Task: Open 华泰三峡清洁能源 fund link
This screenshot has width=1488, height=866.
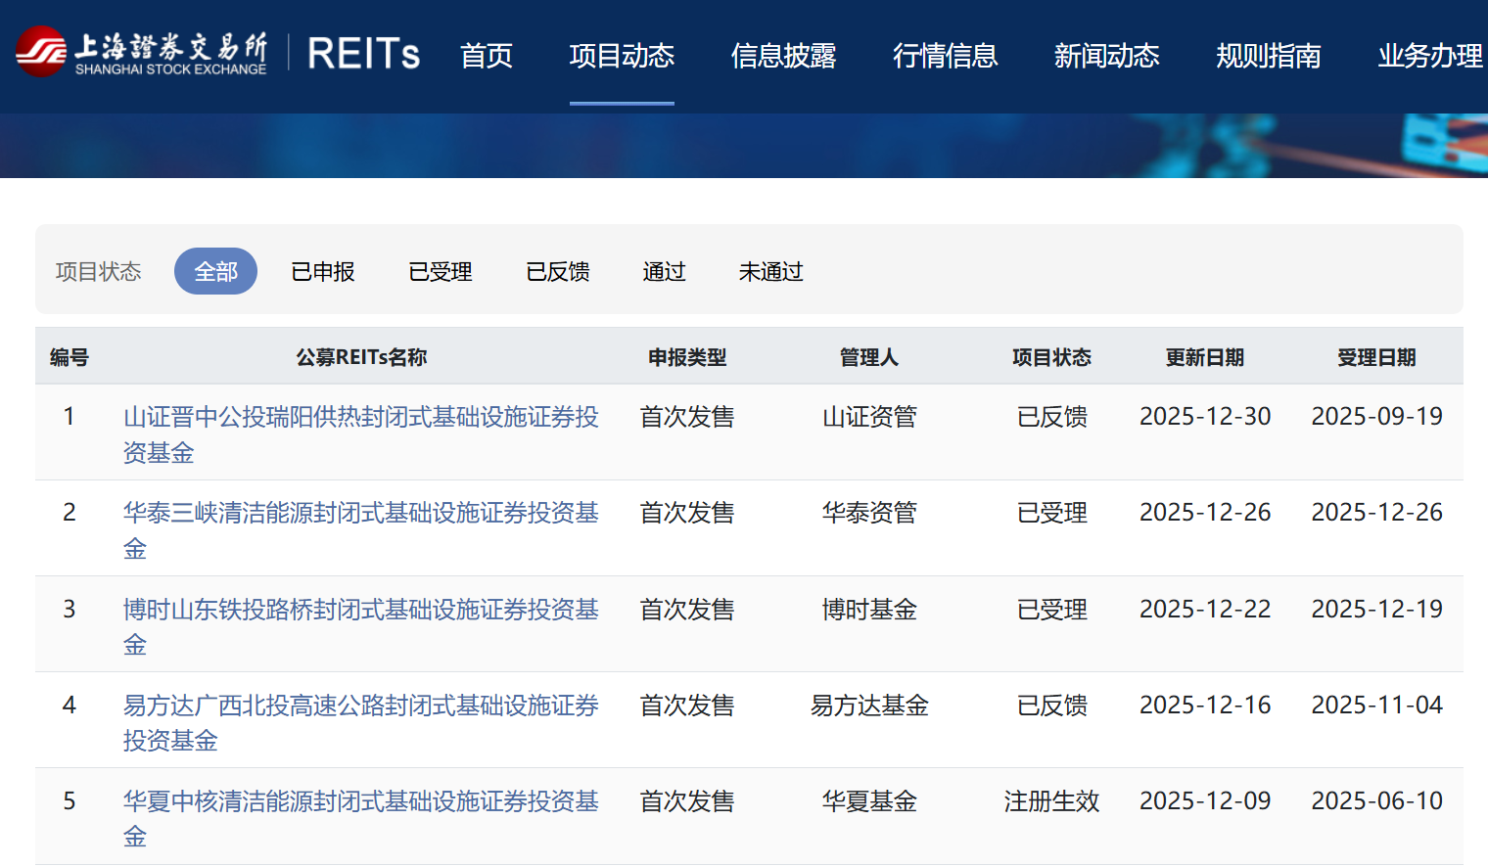Action: coord(360,514)
